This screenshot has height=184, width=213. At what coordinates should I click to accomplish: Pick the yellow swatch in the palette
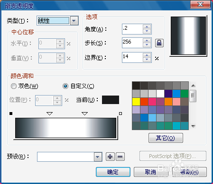click(x=136, y=102)
